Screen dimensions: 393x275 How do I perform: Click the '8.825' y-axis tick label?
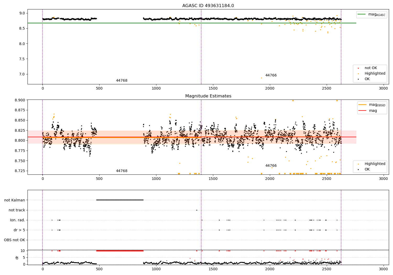[20, 130]
